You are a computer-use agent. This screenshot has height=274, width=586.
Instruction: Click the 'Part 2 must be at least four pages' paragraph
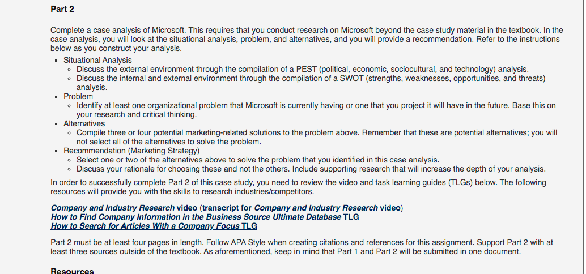pos(302,247)
